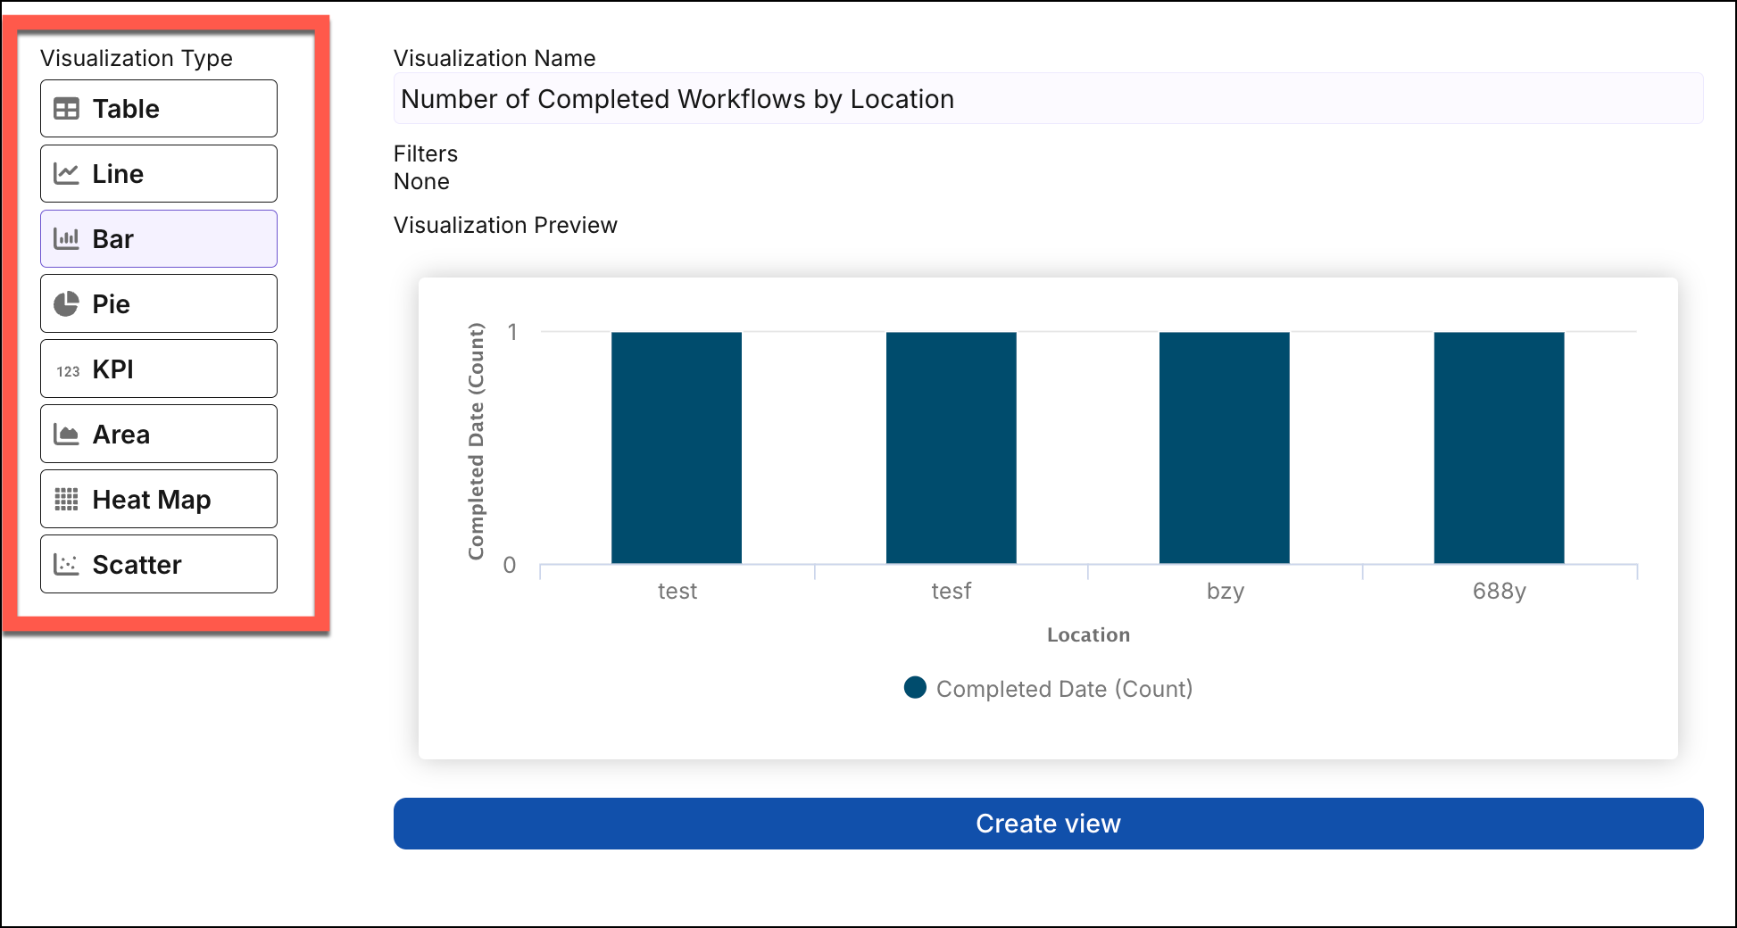
Task: Click the bar above 'test' location
Action: click(x=677, y=448)
